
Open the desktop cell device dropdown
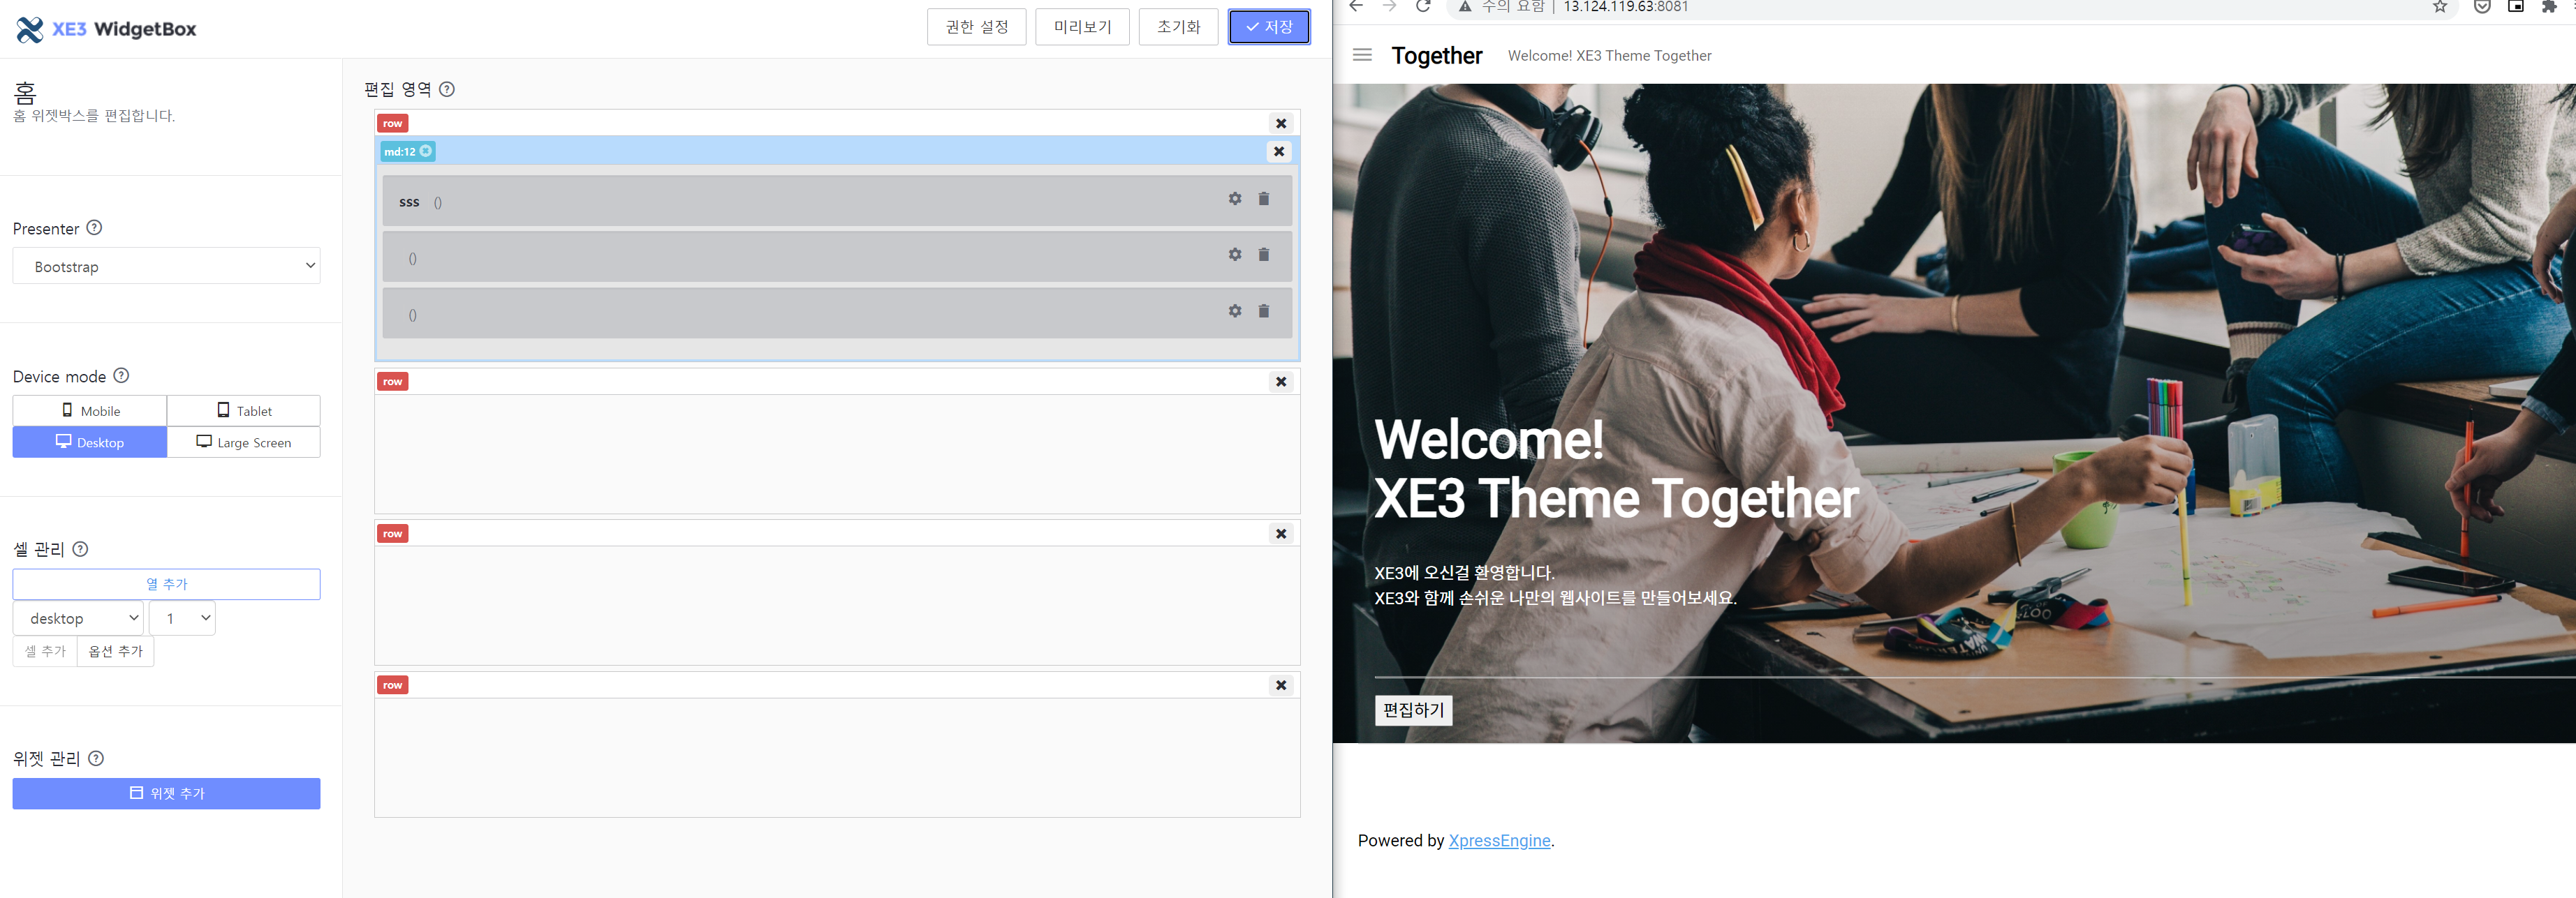point(78,618)
